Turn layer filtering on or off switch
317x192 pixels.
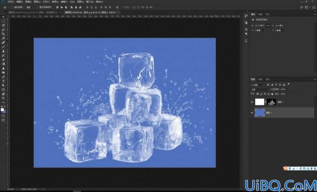click(289, 84)
